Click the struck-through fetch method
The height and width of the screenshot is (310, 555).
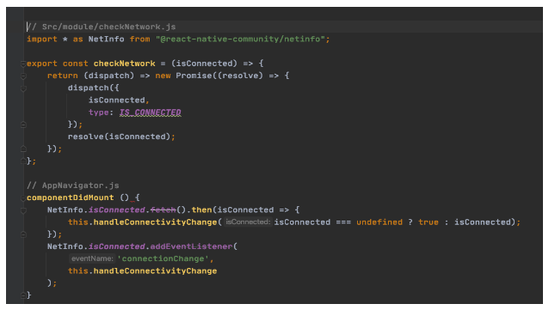(x=163, y=210)
